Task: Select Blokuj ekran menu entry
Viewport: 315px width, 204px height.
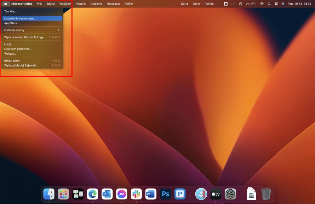Action: (32, 61)
